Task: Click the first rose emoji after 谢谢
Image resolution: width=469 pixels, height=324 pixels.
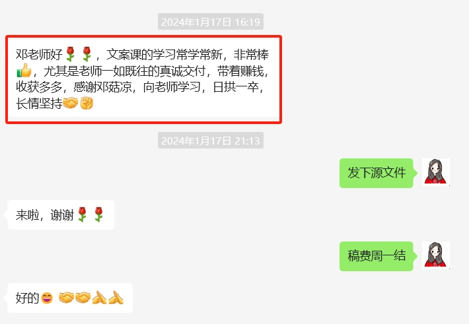Action: (x=83, y=214)
